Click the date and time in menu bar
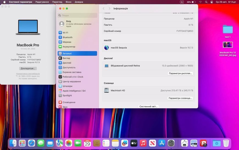239x150 pixels. (226, 2)
